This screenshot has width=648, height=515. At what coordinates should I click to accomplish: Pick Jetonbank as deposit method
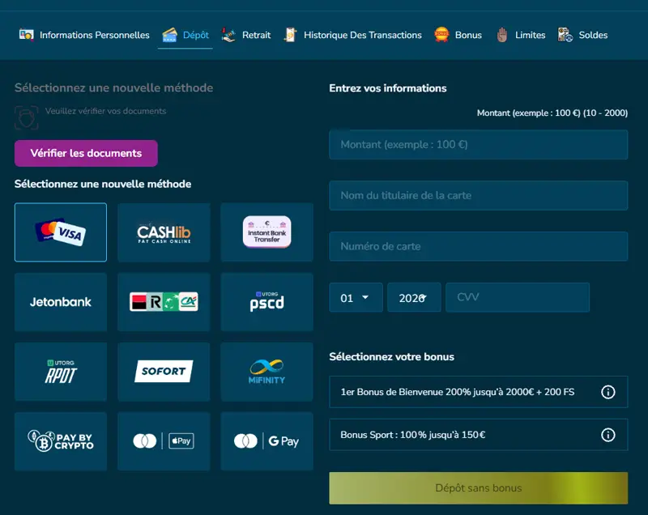click(60, 302)
